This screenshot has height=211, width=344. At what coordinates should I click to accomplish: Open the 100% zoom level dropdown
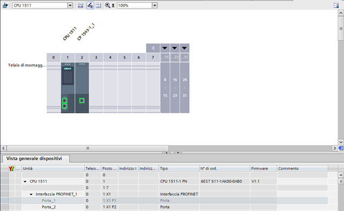[x=155, y=5]
